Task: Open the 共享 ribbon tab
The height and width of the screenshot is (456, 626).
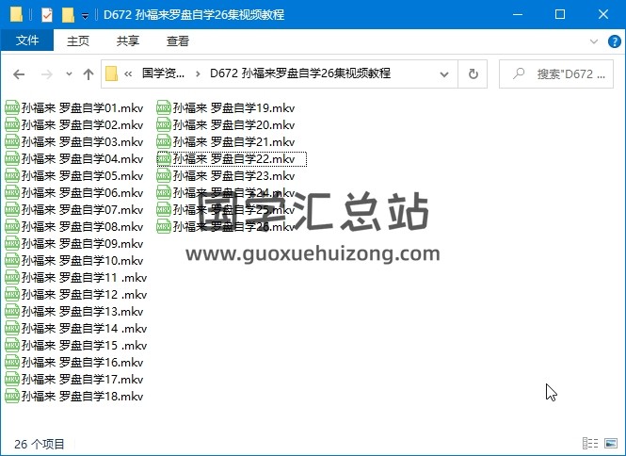Action: 128,41
